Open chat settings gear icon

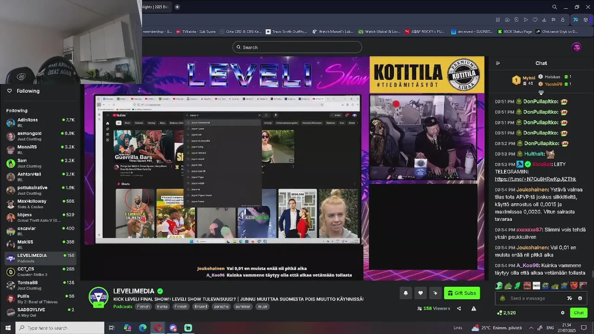coord(562,313)
